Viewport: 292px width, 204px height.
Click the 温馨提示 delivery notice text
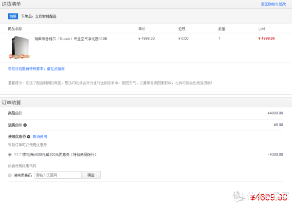pos(110,83)
